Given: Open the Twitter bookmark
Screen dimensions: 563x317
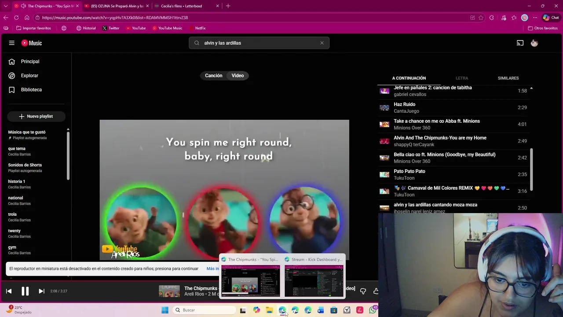Looking at the screenshot, I should 111,28.
